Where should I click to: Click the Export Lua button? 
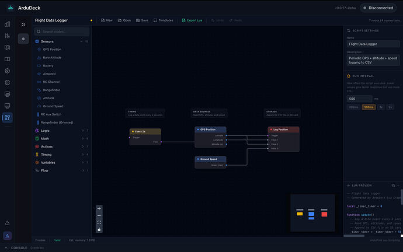point(190,20)
